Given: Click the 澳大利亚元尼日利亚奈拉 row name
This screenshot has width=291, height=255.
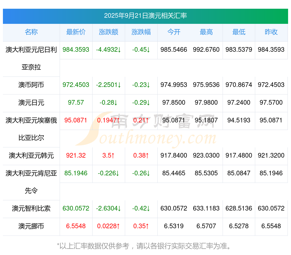Looking at the screenshot, I should [31, 58].
